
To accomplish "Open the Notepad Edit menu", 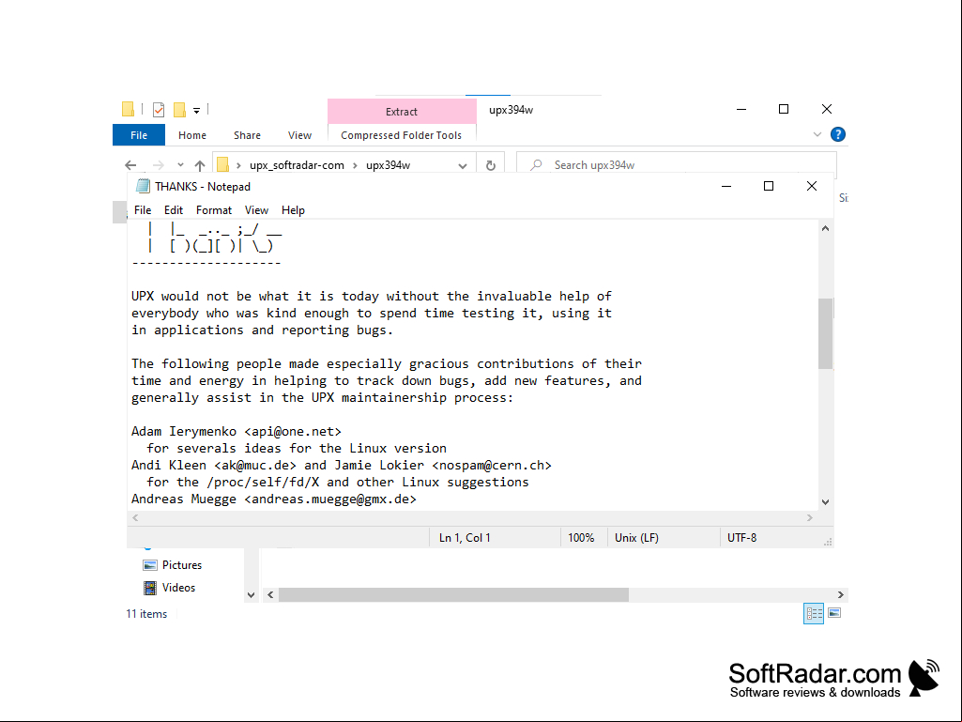I will pyautogui.click(x=174, y=210).
